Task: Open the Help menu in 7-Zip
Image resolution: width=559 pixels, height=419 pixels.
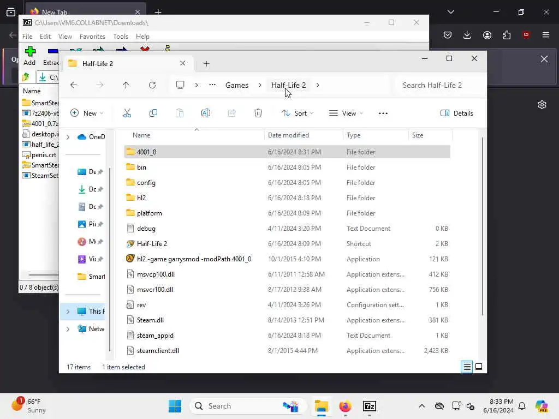Action: tap(142, 37)
